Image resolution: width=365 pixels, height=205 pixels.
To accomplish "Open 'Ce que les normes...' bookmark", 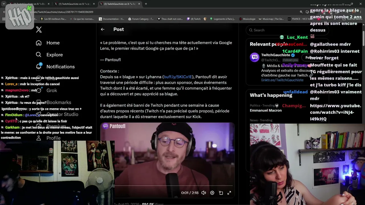I will [x=82, y=19].
